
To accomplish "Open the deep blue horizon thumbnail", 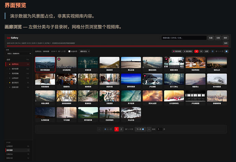I will pyautogui.click(x=131, y=81).
